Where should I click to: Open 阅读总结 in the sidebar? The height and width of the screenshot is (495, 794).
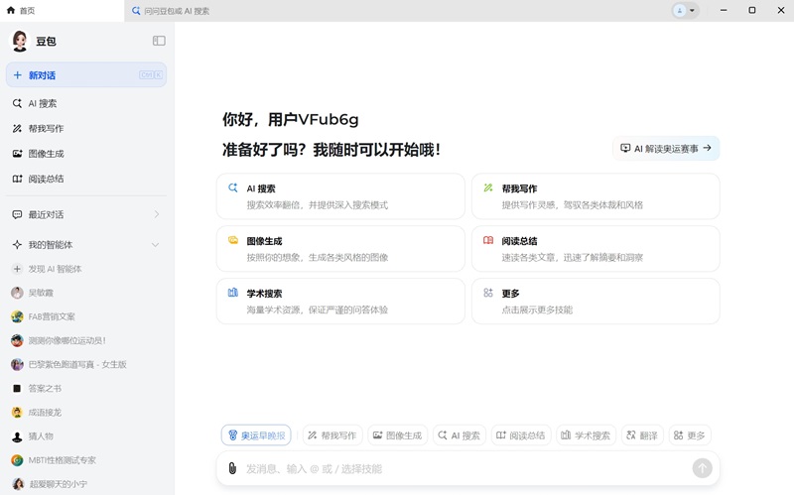(x=46, y=180)
